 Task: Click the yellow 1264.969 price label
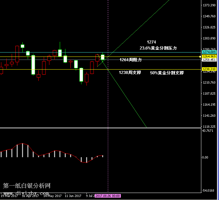click(x=209, y=57)
